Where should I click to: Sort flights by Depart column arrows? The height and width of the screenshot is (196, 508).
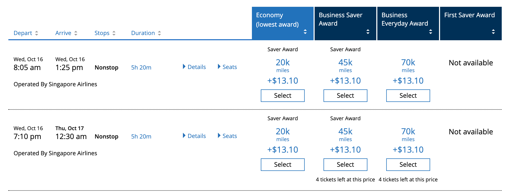click(x=37, y=33)
